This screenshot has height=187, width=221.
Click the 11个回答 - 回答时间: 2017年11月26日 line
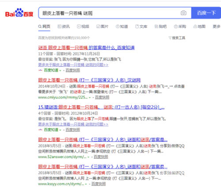point(69,54)
